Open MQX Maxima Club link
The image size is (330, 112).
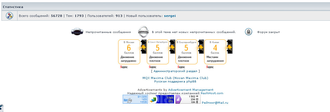[x=175, y=78]
